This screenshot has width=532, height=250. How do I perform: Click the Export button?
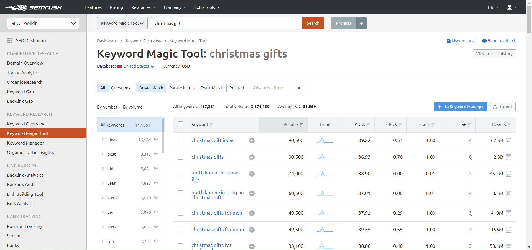tap(502, 107)
